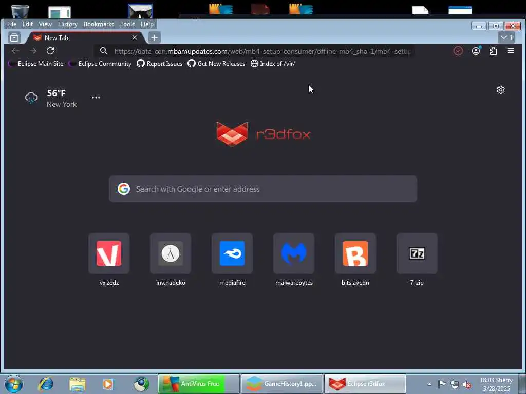Click the New York weather location
The height and width of the screenshot is (394, 526).
pyautogui.click(x=62, y=104)
